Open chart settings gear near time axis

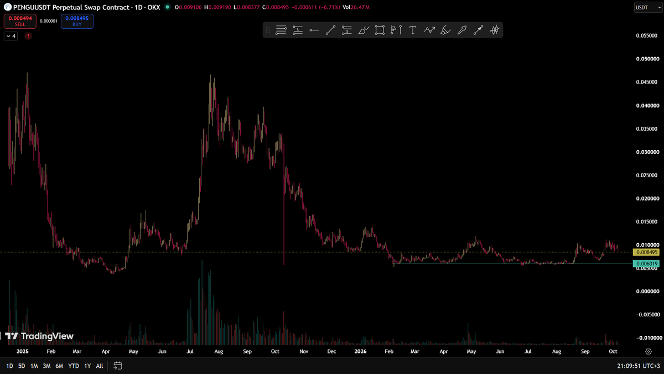648,351
